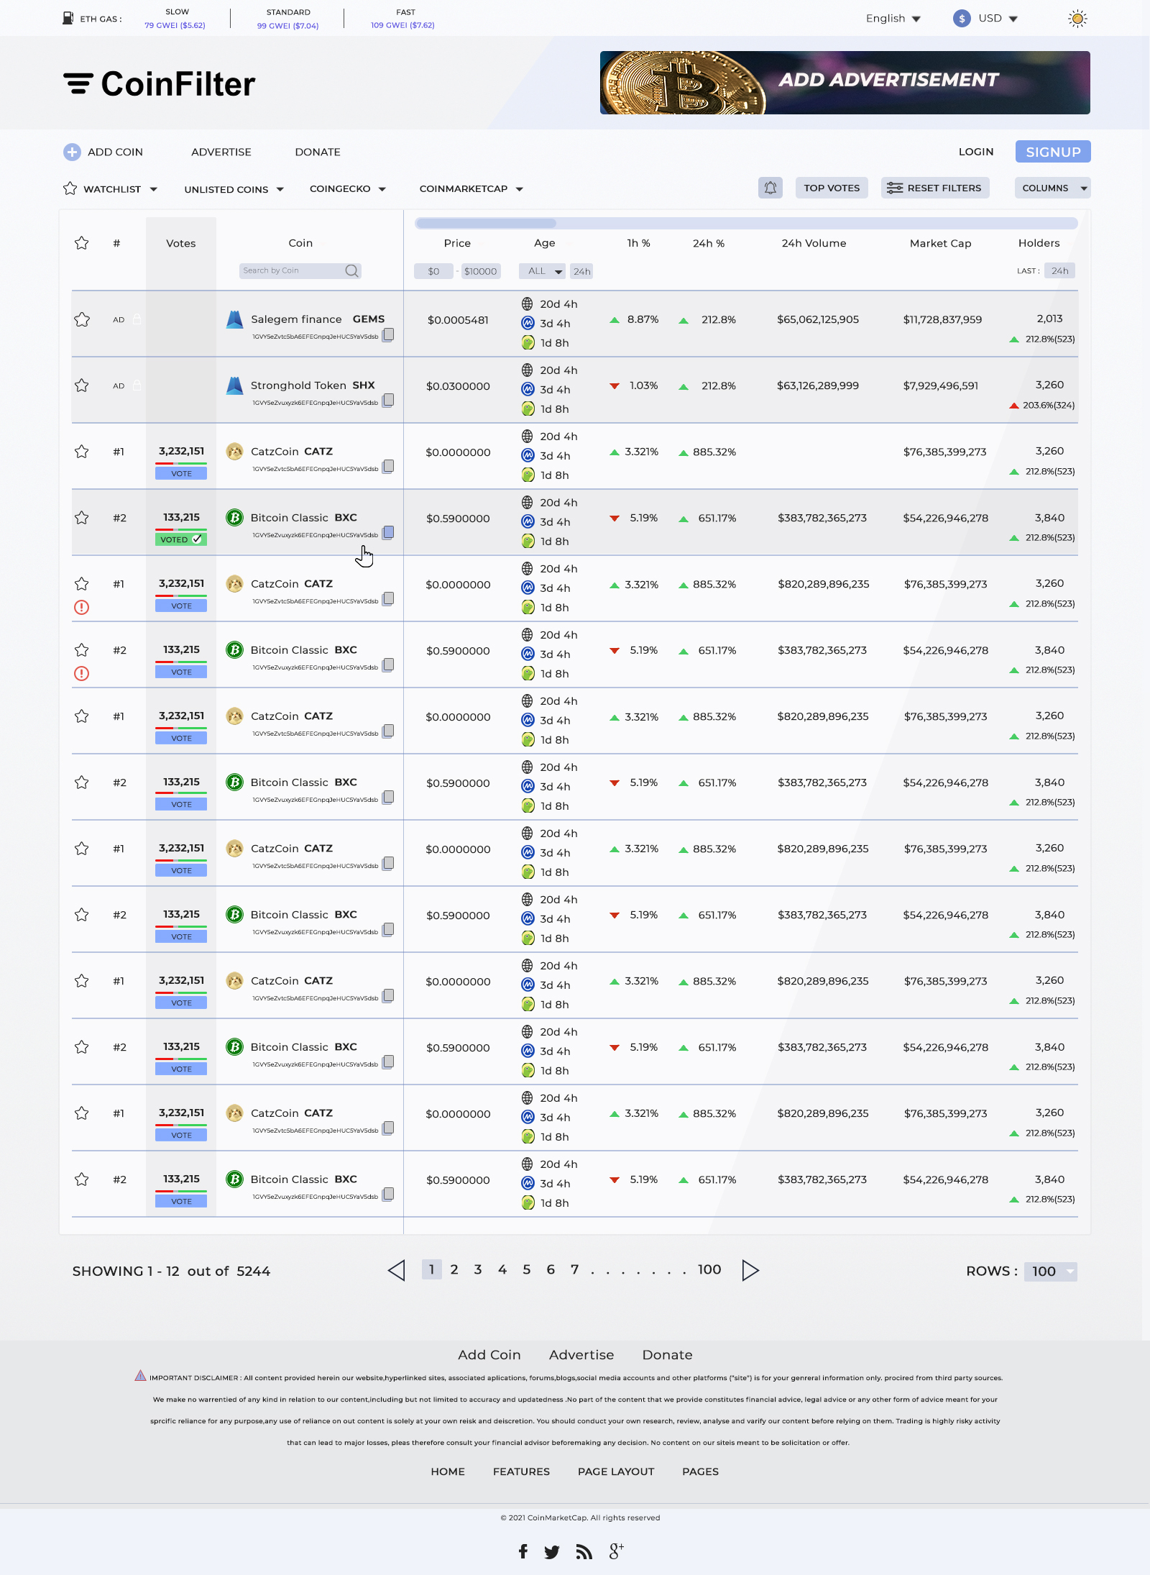Open the RSS feed icon
The height and width of the screenshot is (1575, 1150).
pos(584,1552)
